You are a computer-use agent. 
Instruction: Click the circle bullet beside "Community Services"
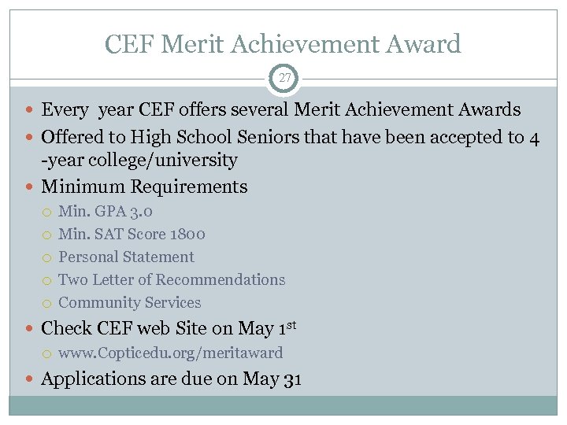click(48, 303)
